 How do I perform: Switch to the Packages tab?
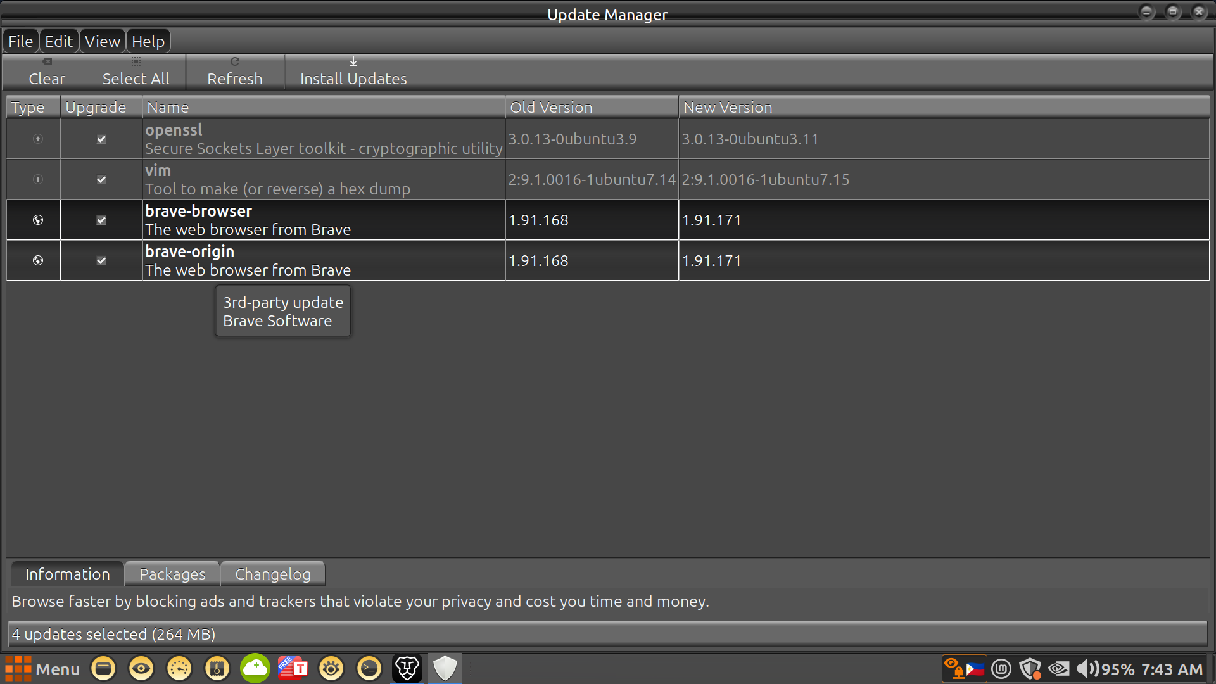172,574
